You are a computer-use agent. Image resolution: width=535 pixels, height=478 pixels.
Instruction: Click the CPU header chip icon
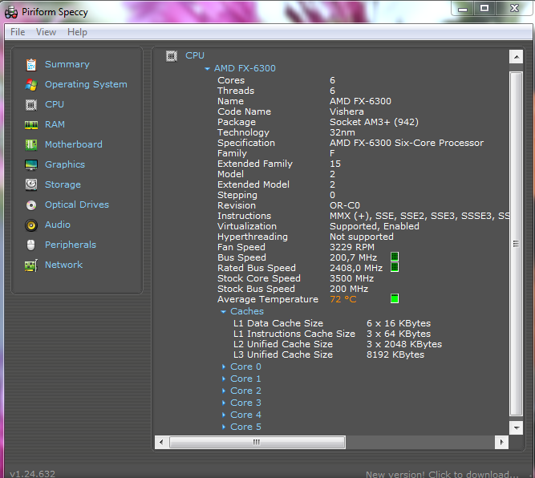coord(172,56)
